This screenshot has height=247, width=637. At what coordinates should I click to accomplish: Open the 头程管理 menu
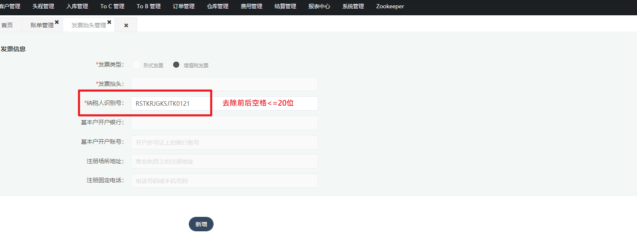tap(43, 7)
